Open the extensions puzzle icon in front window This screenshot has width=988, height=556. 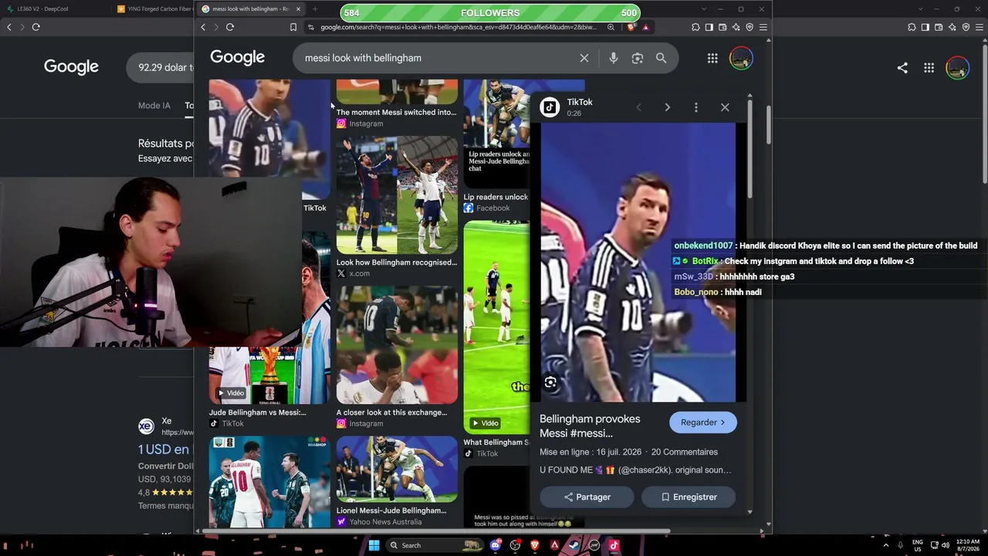(695, 27)
